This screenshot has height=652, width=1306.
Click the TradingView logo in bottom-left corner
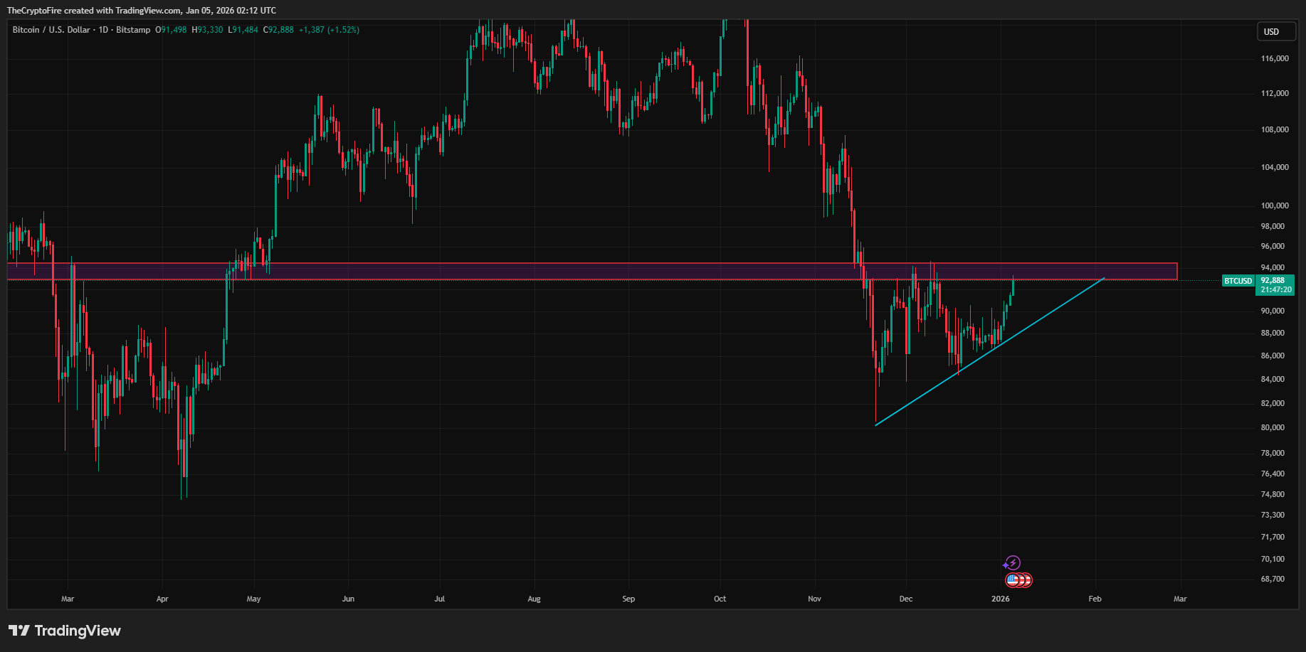click(64, 631)
